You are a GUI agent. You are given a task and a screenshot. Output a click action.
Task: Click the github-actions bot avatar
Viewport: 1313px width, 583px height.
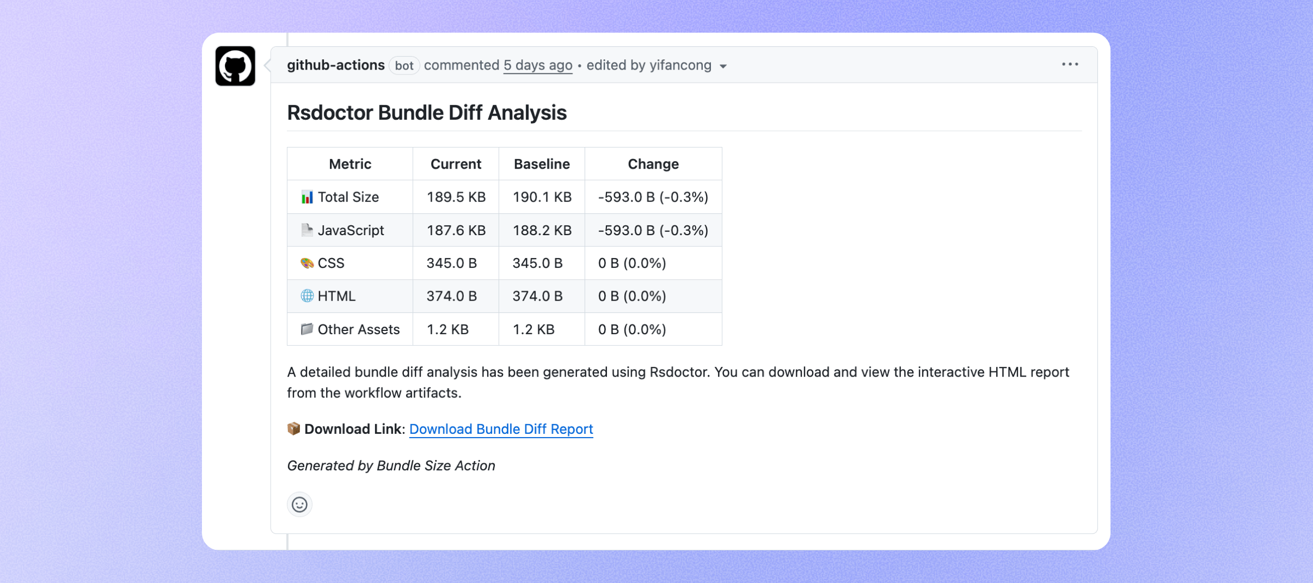(235, 66)
